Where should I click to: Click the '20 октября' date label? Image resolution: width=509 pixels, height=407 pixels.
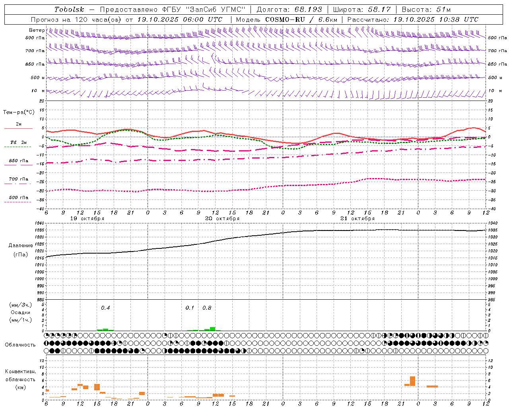(222, 219)
